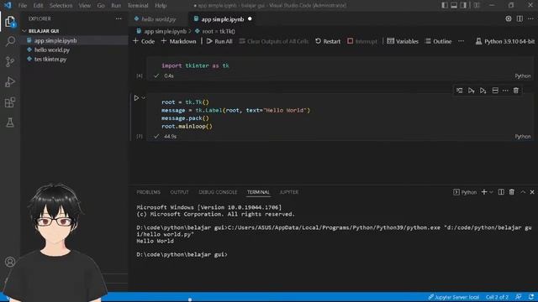Open the Search view in activity bar
Image resolution: width=538 pixels, height=302 pixels.
(10, 41)
